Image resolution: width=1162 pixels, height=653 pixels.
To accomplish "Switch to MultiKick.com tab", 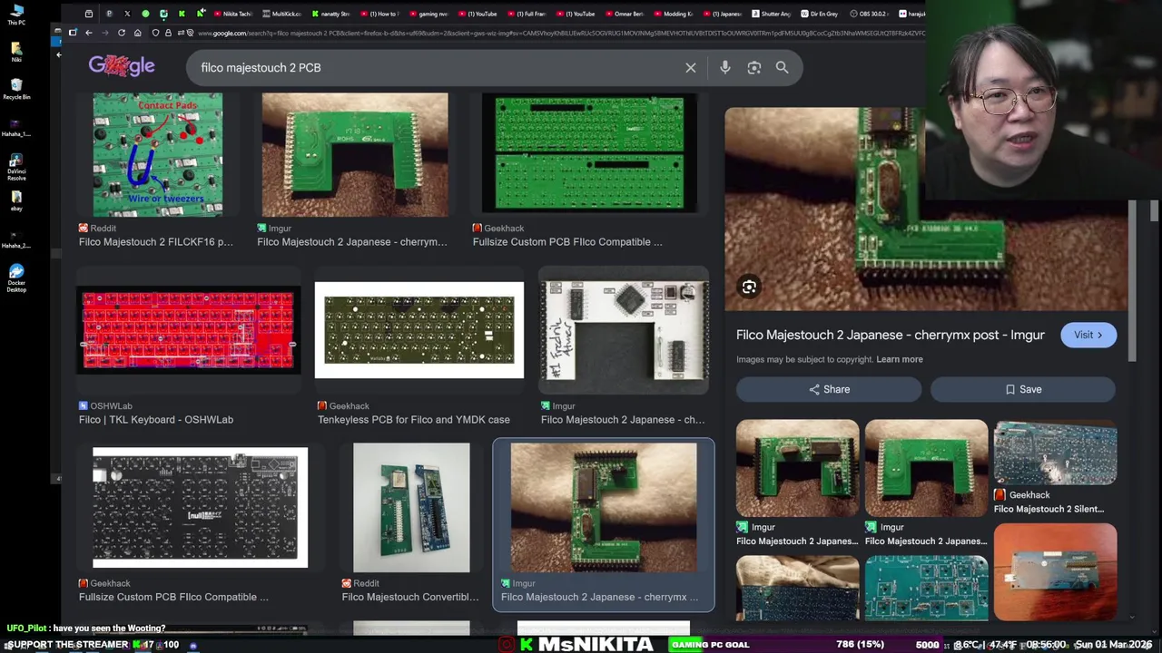I will 281,14.
